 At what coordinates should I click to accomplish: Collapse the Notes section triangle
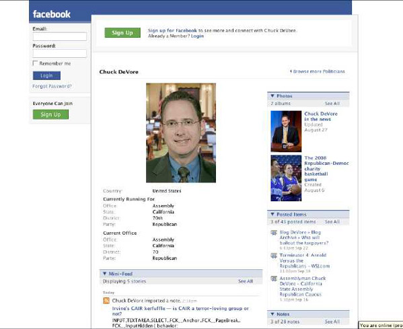coord(272,314)
